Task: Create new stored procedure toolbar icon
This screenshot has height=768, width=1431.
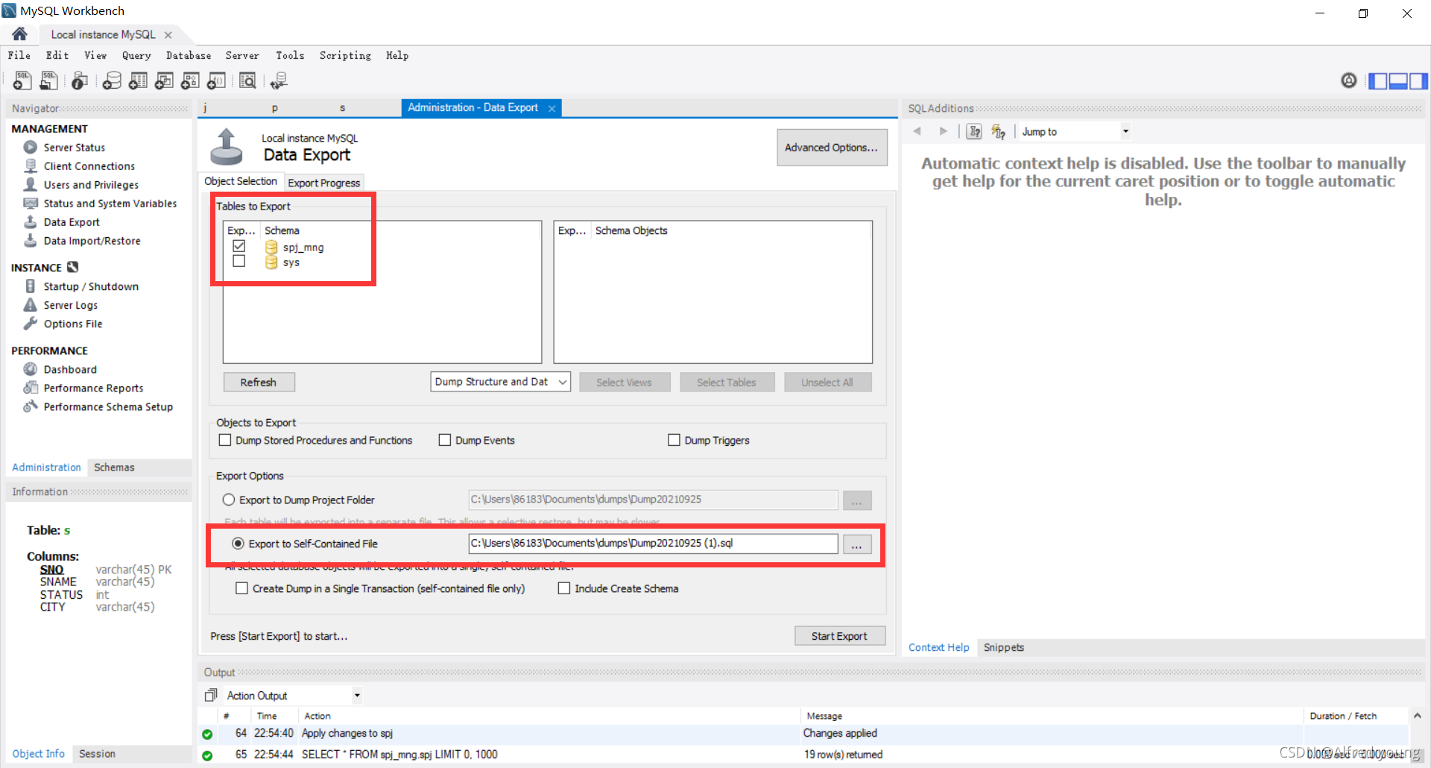Action: point(190,81)
